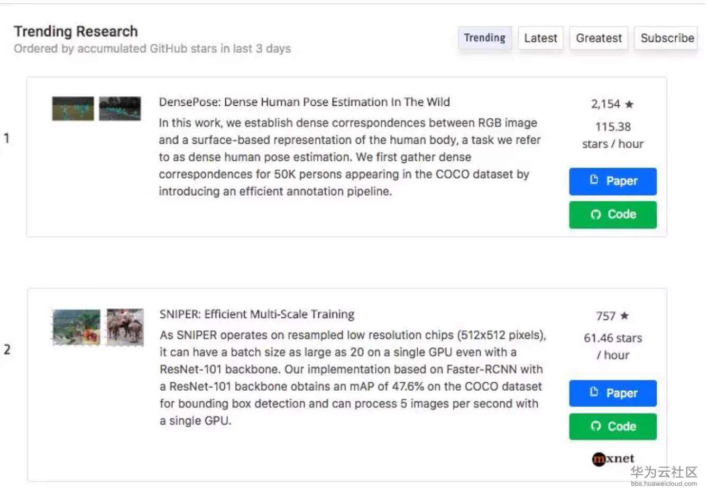708x497 pixels.
Task: Click the mxnet framework logo
Action: coord(613,458)
